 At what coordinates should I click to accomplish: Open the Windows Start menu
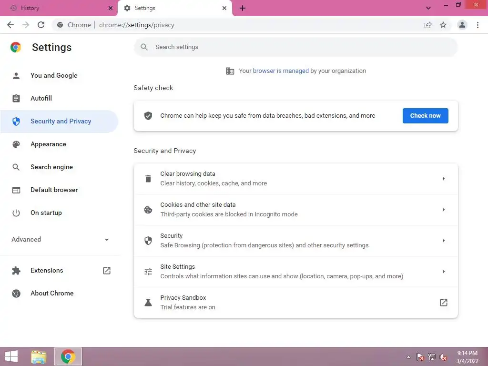pos(11,356)
